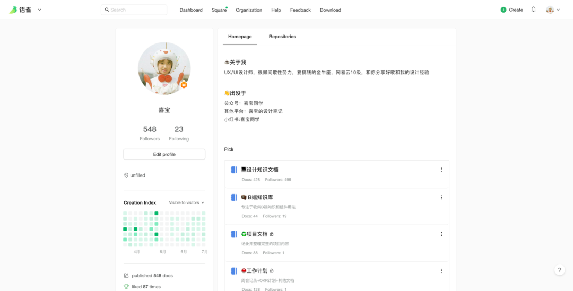This screenshot has width=573, height=291.
Task: Click the book icon beside 项目文档
Action: 234,234
